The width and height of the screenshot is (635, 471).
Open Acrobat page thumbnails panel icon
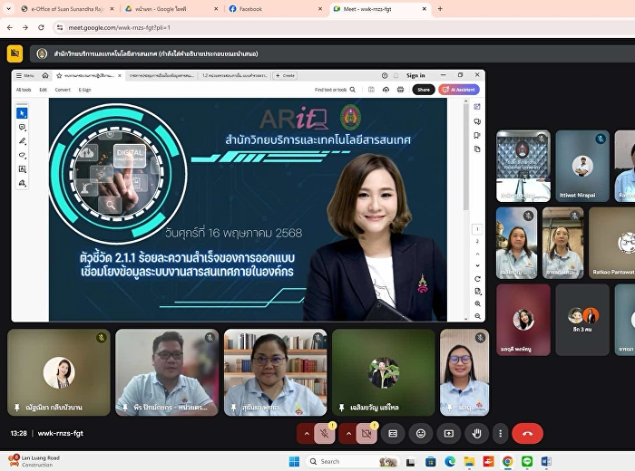(477, 149)
